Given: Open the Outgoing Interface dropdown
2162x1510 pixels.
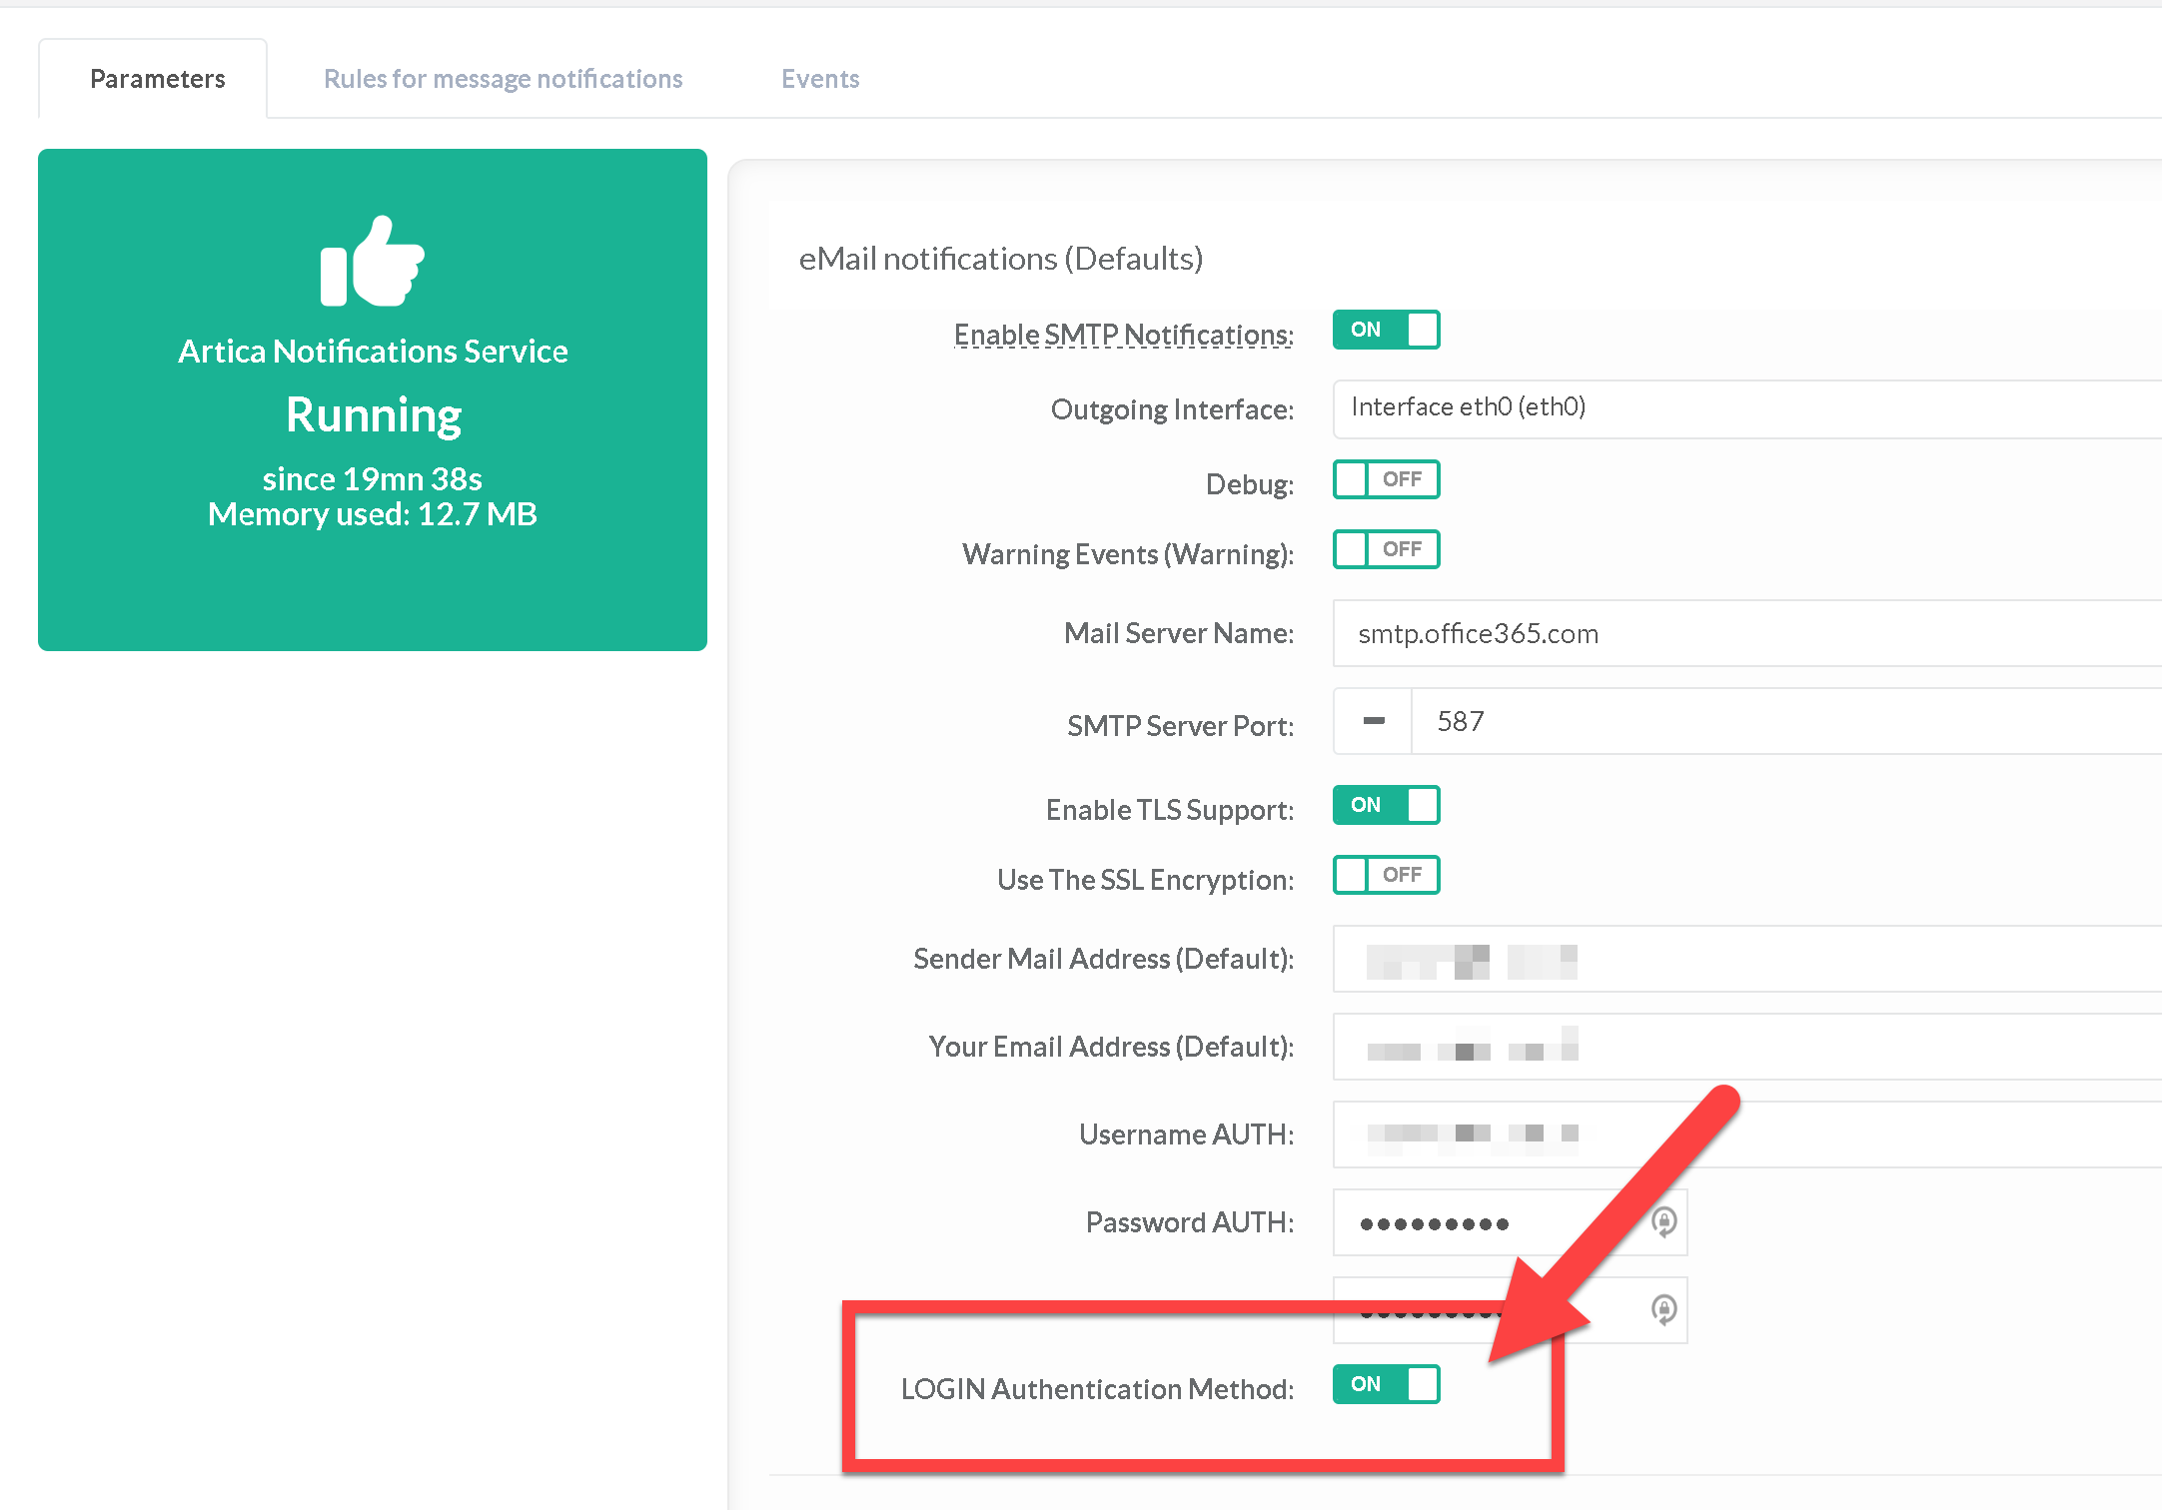Looking at the screenshot, I should click(x=1748, y=408).
